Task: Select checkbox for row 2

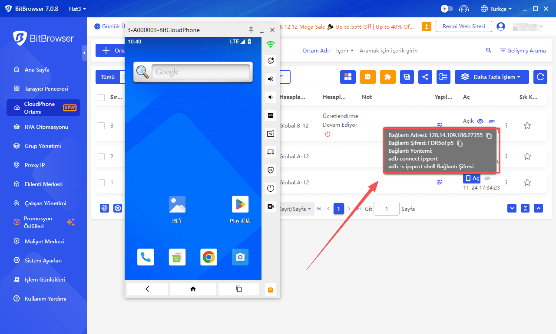Action: [x=101, y=156]
